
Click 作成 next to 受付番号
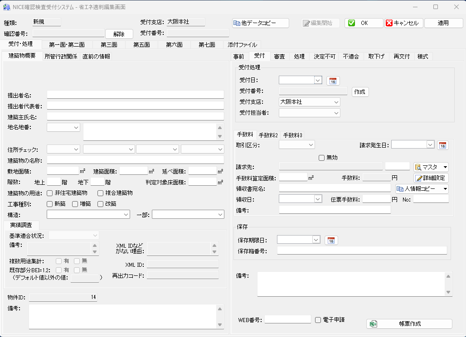[x=360, y=92]
